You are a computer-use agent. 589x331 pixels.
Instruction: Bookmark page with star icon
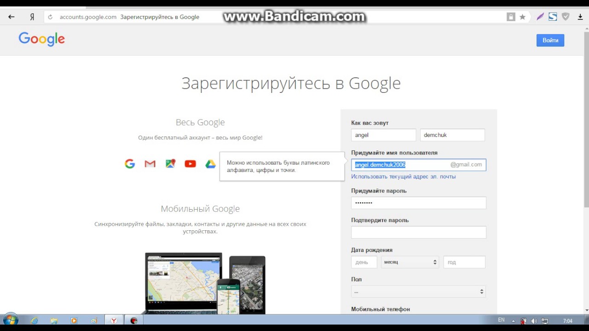[x=522, y=17]
